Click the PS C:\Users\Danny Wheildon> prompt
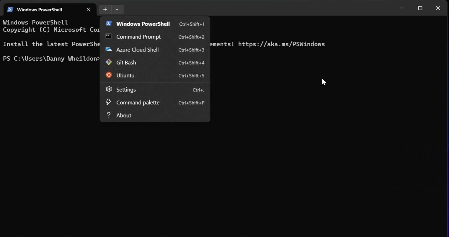The height and width of the screenshot is (237, 449). (x=51, y=58)
